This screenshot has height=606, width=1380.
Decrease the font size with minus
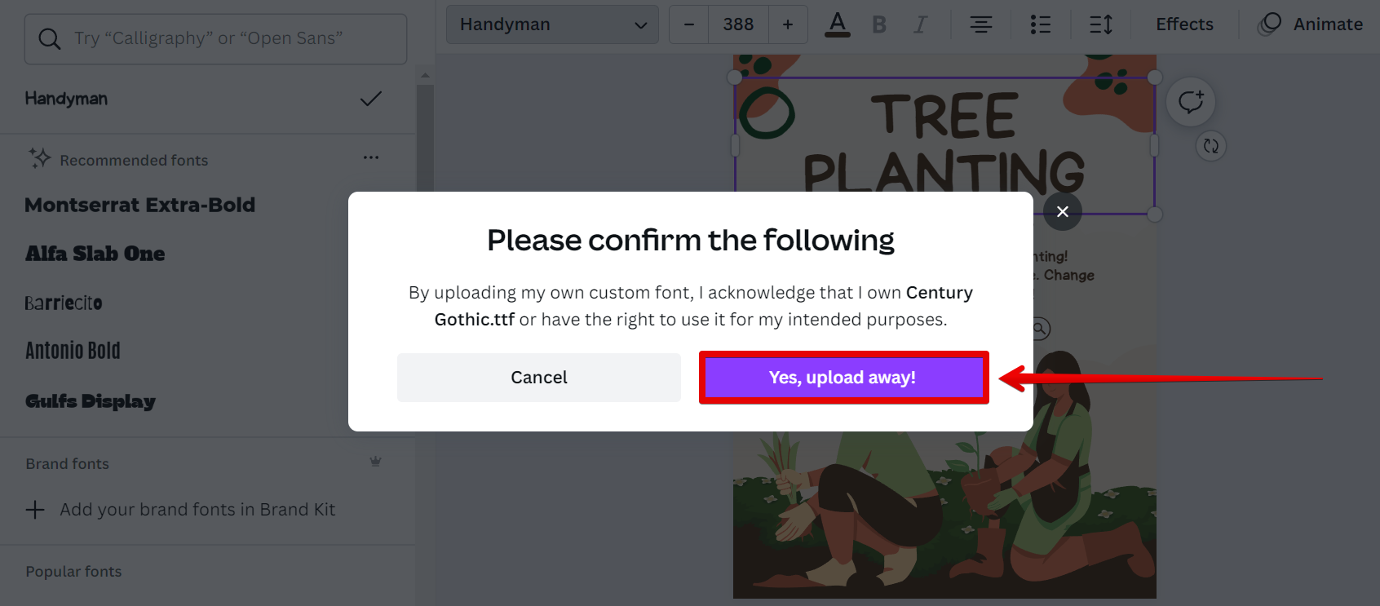[x=689, y=24]
